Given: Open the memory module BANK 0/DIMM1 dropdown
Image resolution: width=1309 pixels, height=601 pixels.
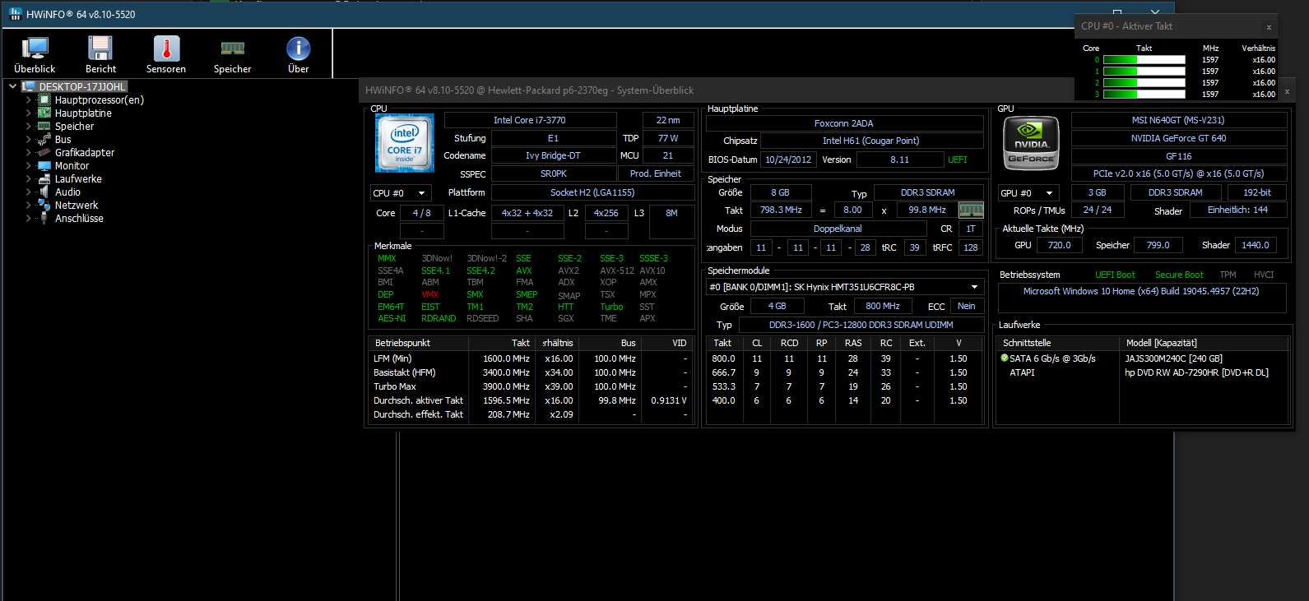Looking at the screenshot, I should pos(845,287).
